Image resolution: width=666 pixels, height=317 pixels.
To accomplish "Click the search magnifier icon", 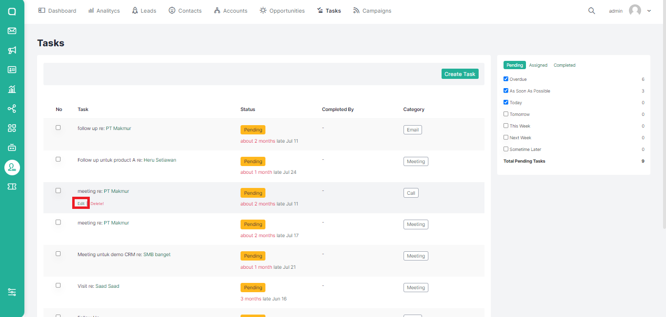I will point(592,11).
